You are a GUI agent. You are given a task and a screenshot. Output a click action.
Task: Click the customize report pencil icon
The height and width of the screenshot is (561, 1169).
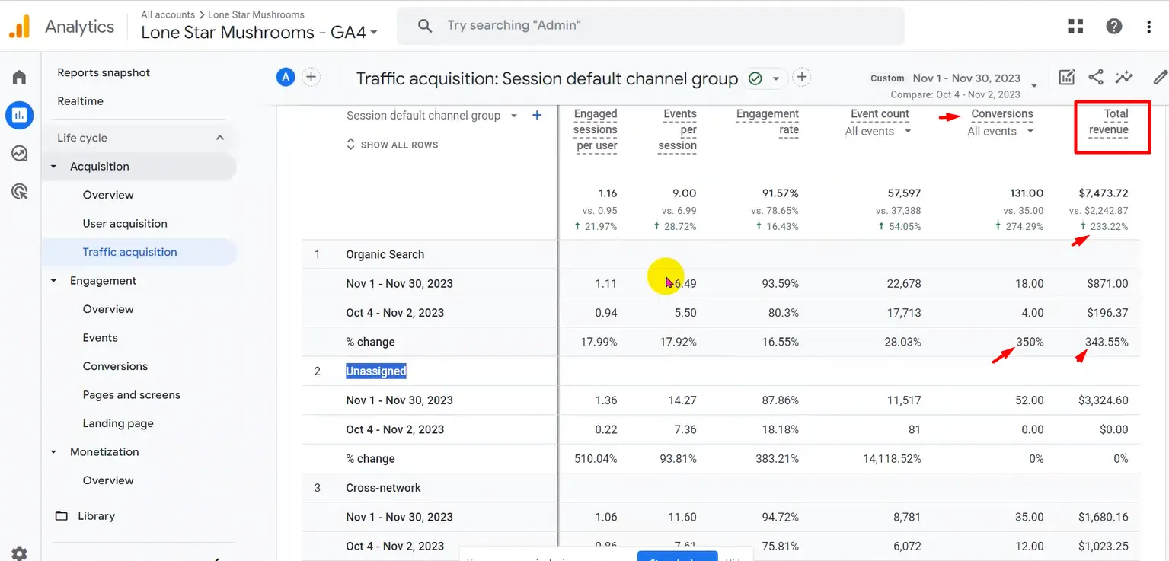click(1159, 77)
